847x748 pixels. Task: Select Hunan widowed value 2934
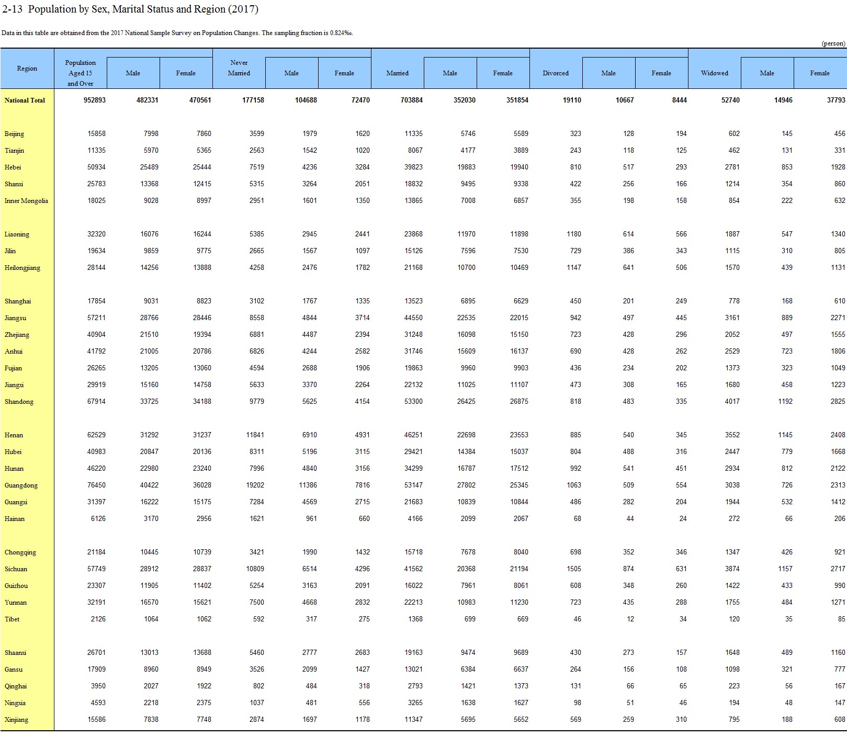pyautogui.click(x=732, y=469)
